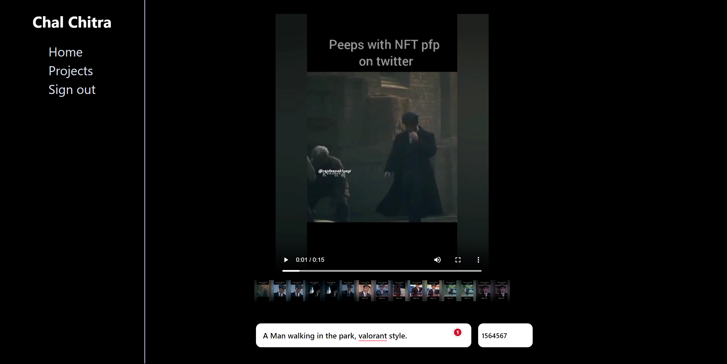This screenshot has width=727, height=364.
Task: Seek the video progress bar
Action: pyautogui.click(x=382, y=271)
